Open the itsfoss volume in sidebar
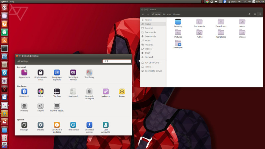 [153, 67]
